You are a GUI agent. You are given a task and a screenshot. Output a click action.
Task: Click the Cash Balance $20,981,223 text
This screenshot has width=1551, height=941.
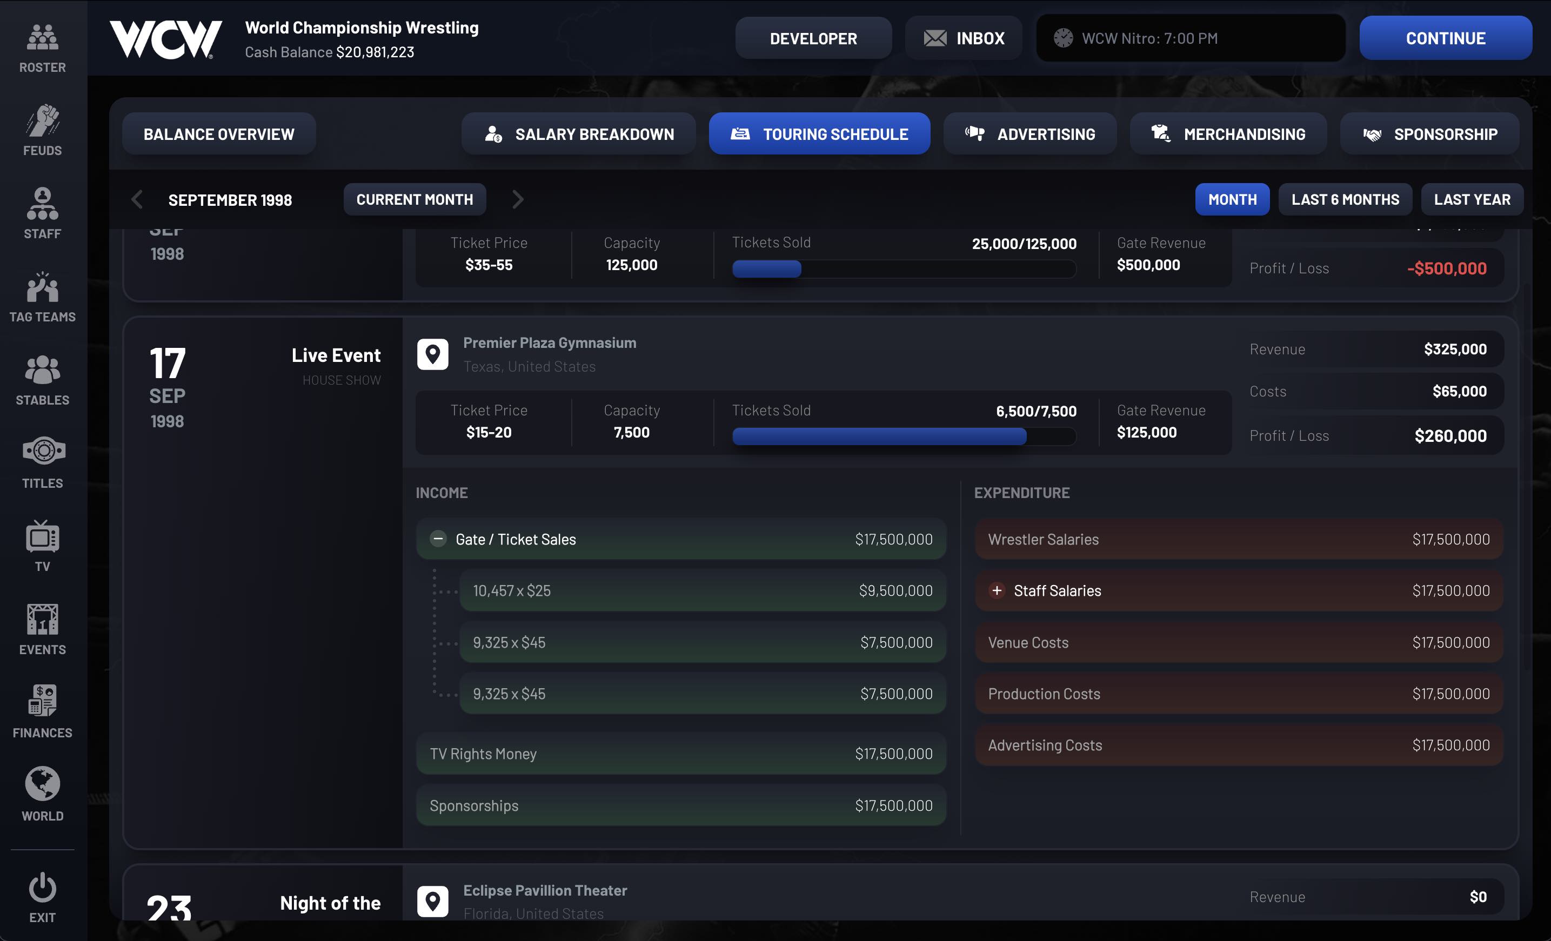329,52
